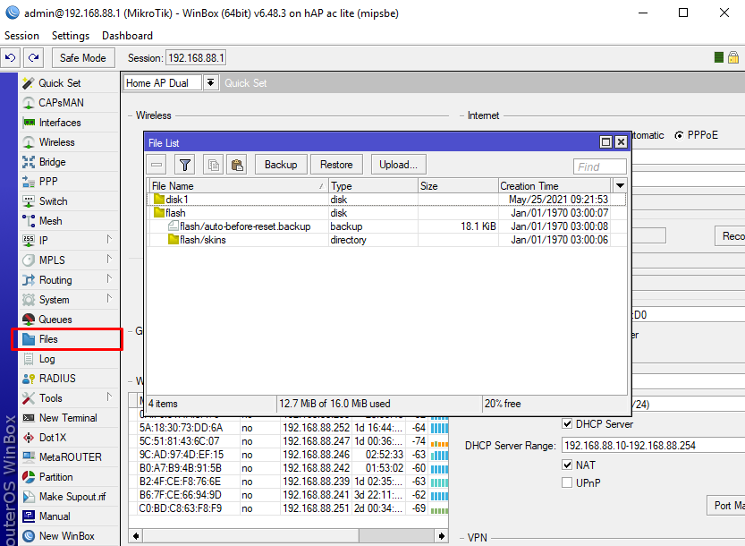This screenshot has width=745, height=546.
Task: Open the Dashboard menu
Action: pyautogui.click(x=127, y=36)
